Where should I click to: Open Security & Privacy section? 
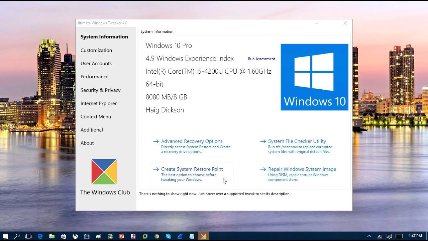coord(100,90)
